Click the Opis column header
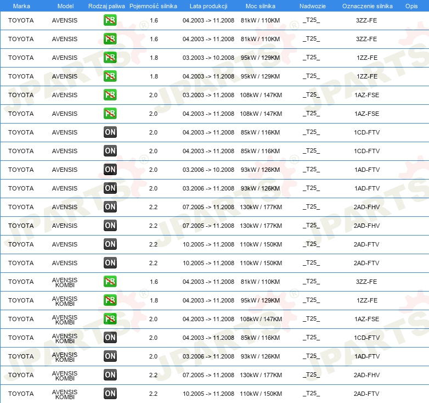 [411, 6]
